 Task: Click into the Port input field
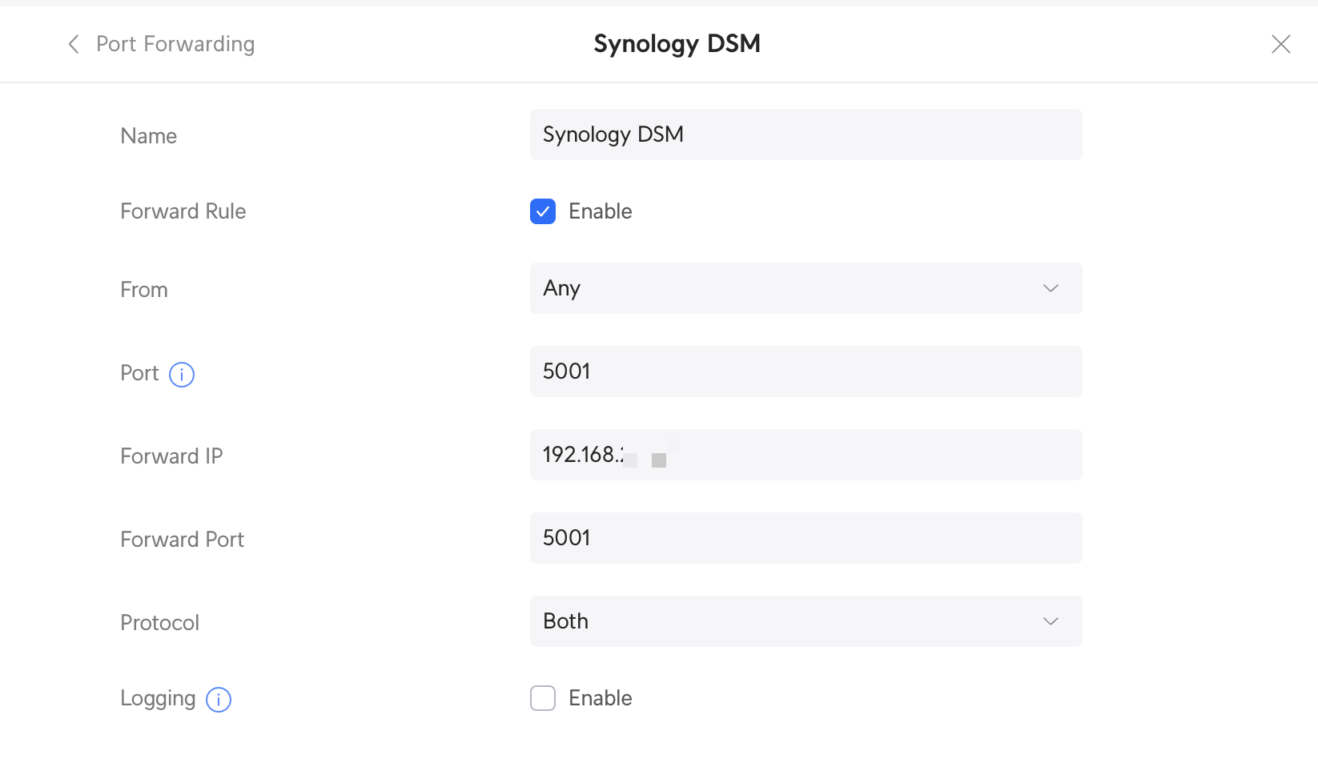(805, 371)
